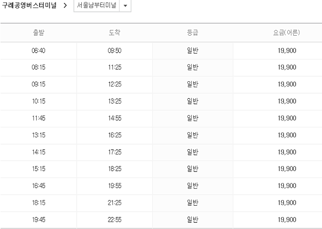Select the 19:45 departure time
The height and width of the screenshot is (229, 322).
(x=39, y=220)
